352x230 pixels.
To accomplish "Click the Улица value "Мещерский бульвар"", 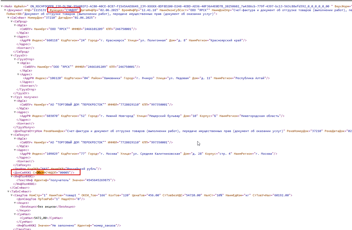I will coord(165,116).
